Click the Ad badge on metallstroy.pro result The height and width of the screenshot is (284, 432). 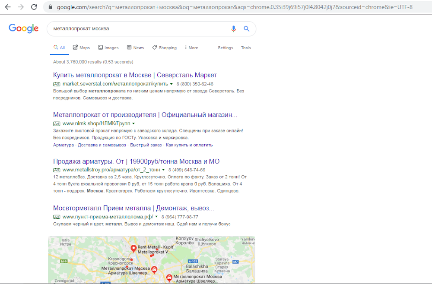(x=57, y=170)
